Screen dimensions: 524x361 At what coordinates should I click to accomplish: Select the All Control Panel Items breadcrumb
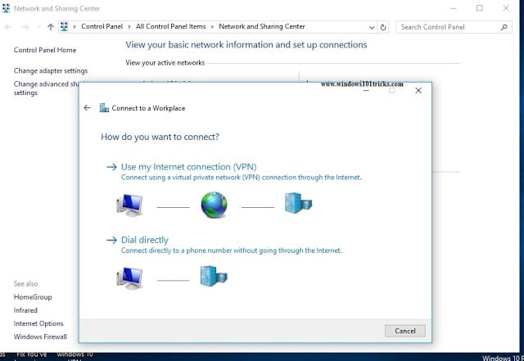click(171, 27)
